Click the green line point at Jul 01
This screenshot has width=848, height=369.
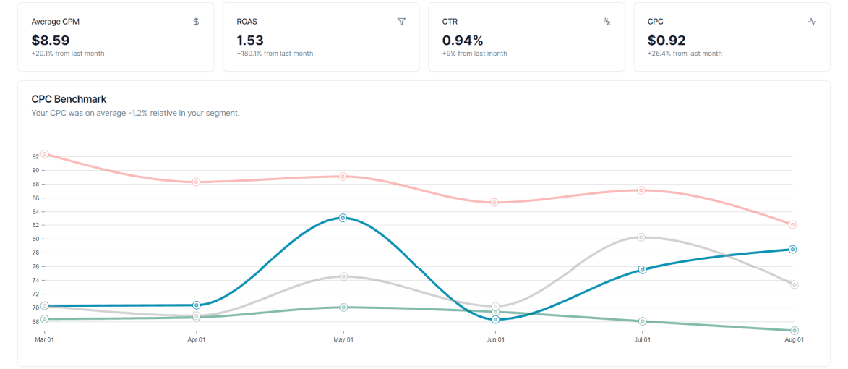coord(643,321)
